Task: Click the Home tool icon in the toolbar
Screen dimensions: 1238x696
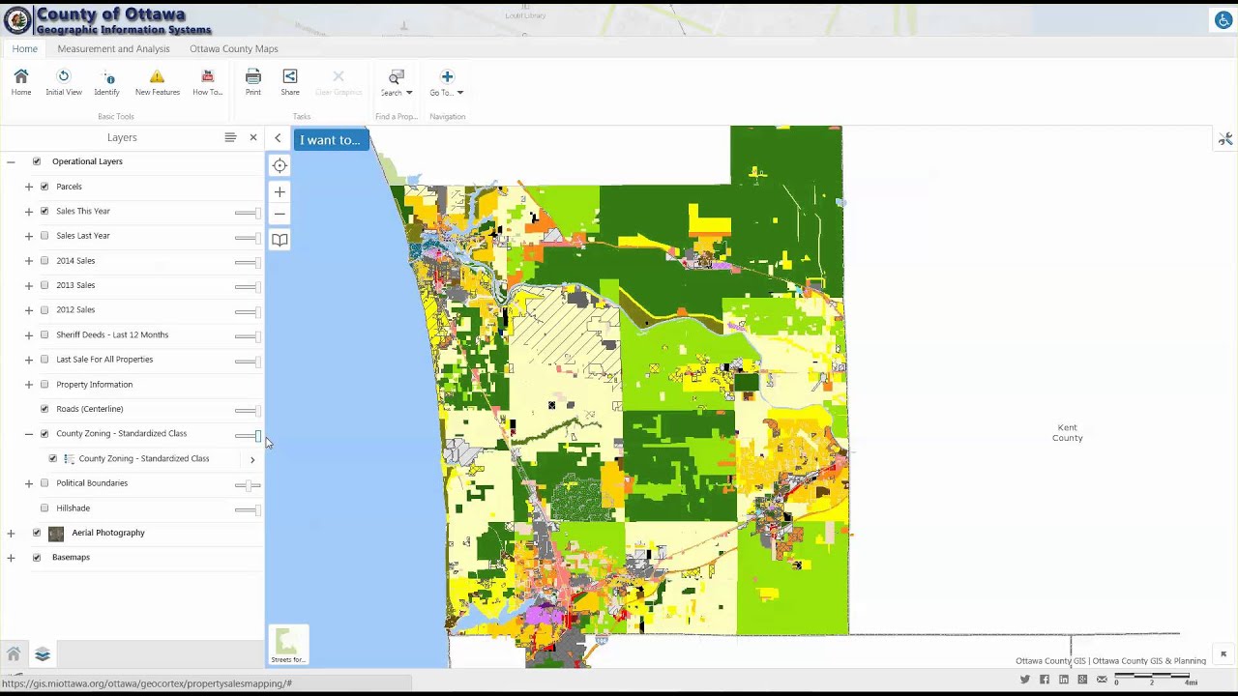Action: pos(21,82)
